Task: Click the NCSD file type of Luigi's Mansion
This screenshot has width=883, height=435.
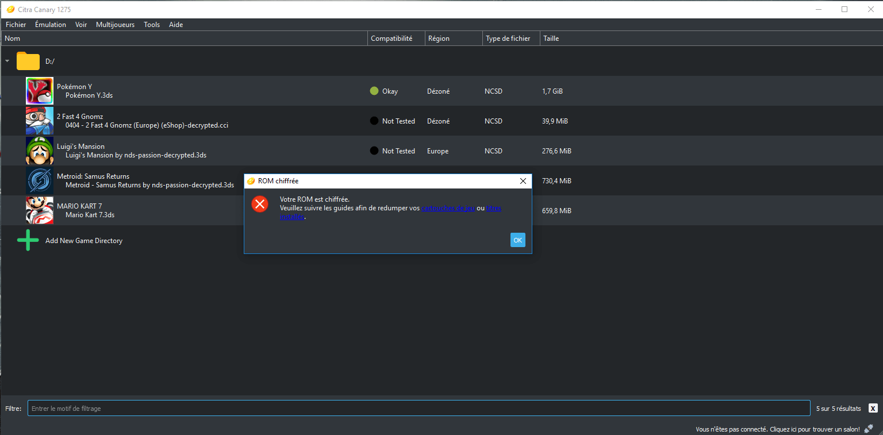Action: tap(493, 151)
